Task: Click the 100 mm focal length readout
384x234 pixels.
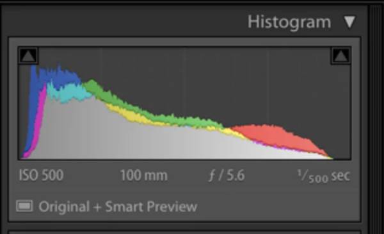Action: 144,176
